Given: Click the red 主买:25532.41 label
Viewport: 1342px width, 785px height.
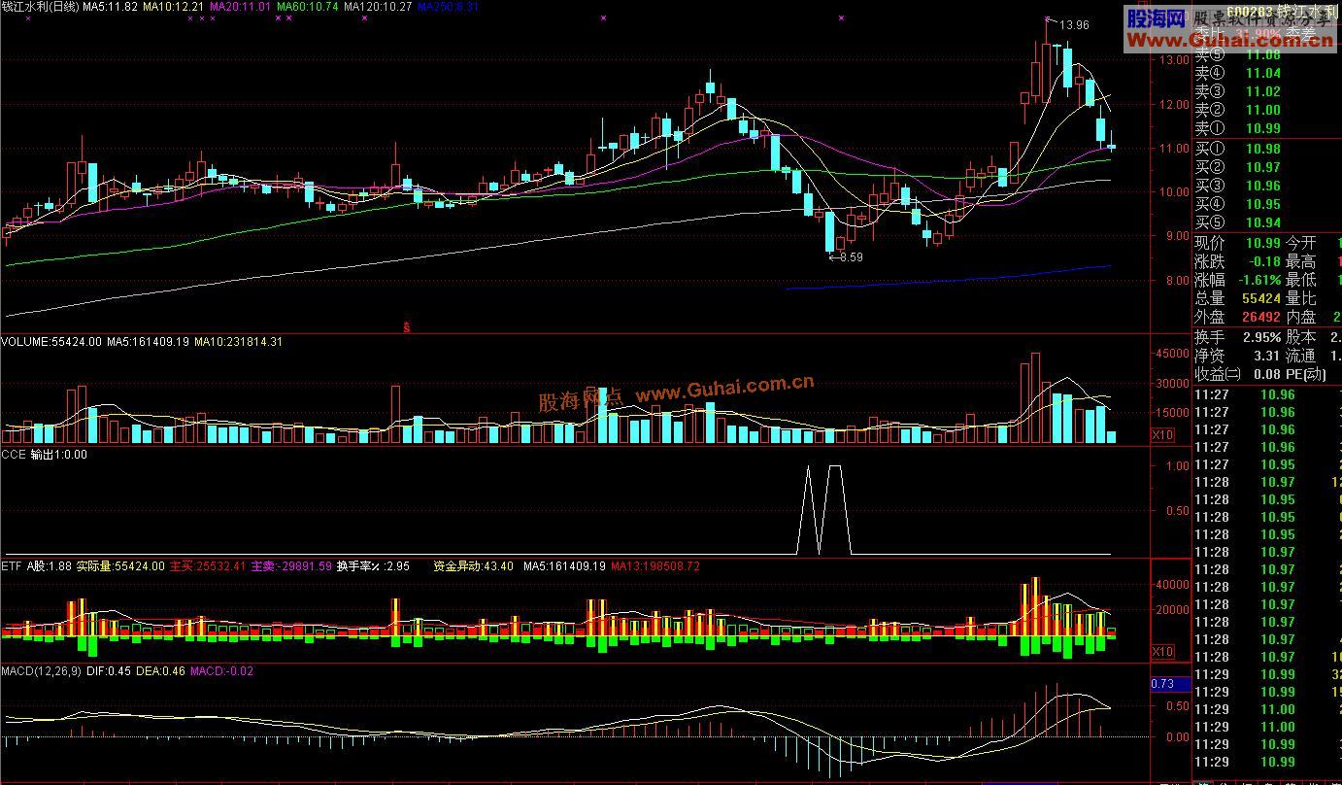Looking at the screenshot, I should 208,565.
